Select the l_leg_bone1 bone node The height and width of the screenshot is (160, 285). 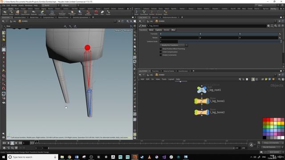[202, 101]
